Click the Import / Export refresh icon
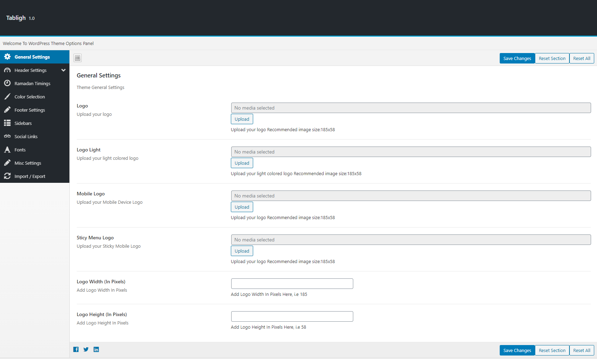This screenshot has width=597, height=359. [x=7, y=176]
